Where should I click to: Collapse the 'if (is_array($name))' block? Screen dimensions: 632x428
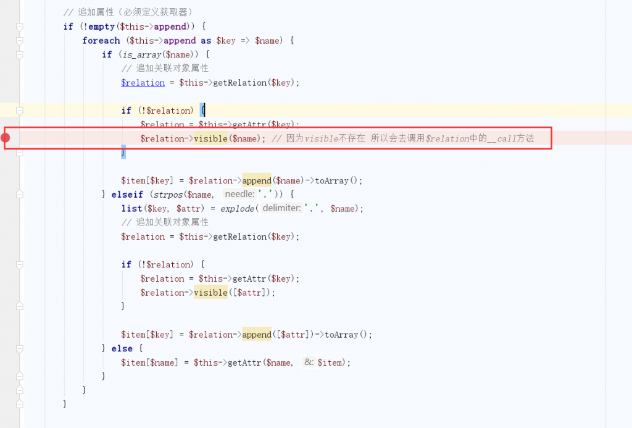(19, 55)
